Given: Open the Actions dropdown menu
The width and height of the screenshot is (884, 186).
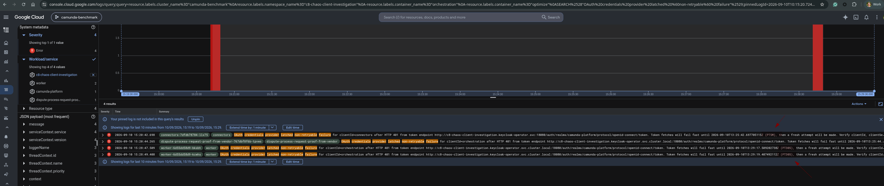Looking at the screenshot, I should tap(859, 104).
